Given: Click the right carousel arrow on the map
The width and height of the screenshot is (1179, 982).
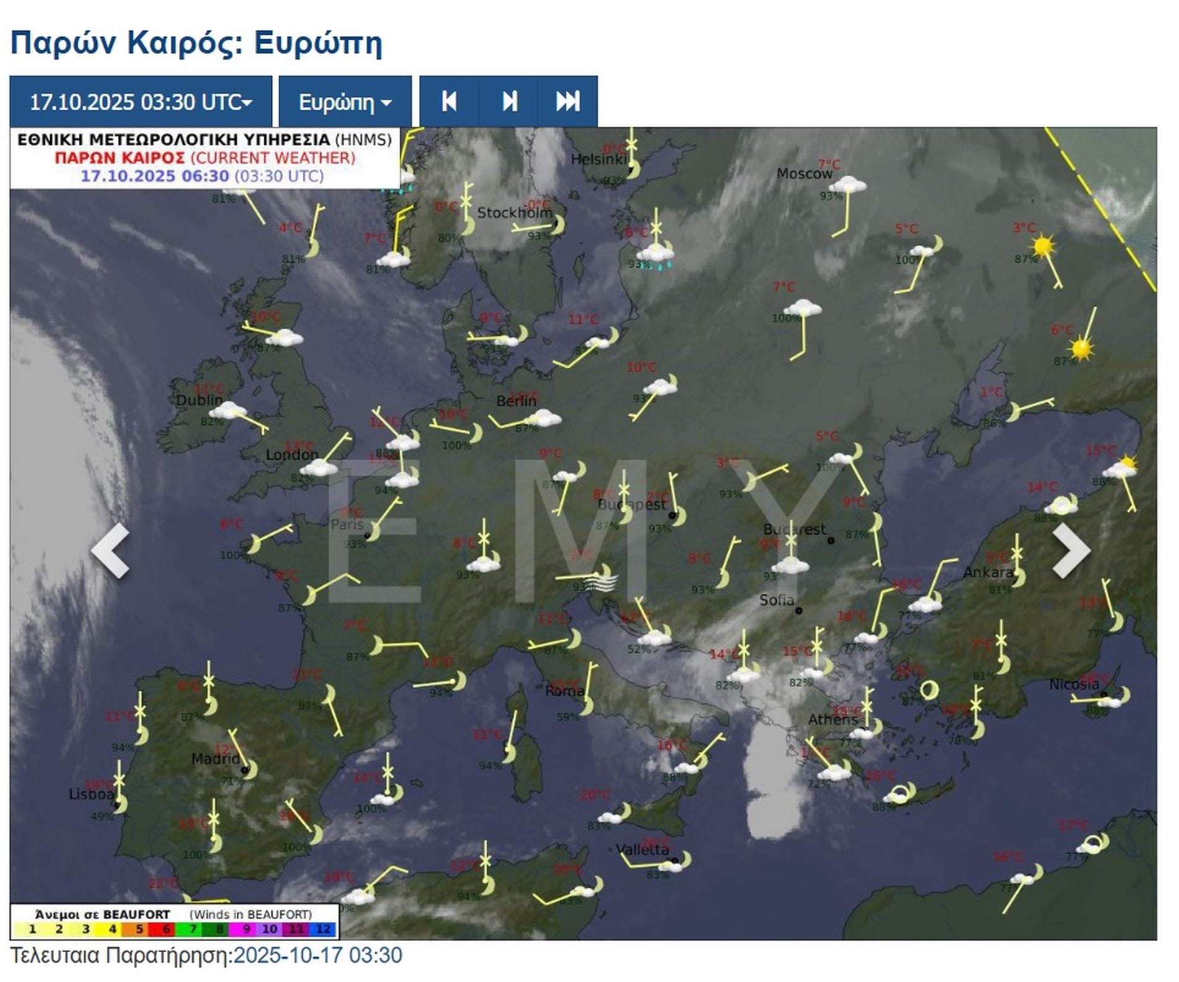Looking at the screenshot, I should [1072, 550].
